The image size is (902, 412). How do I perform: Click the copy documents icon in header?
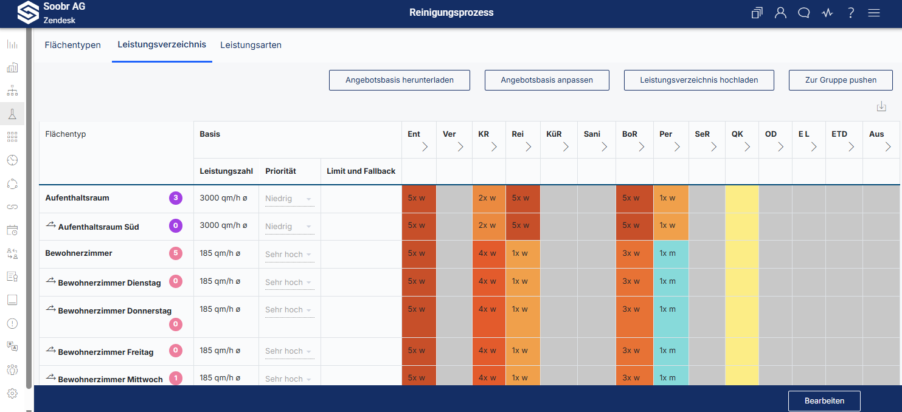pyautogui.click(x=757, y=13)
